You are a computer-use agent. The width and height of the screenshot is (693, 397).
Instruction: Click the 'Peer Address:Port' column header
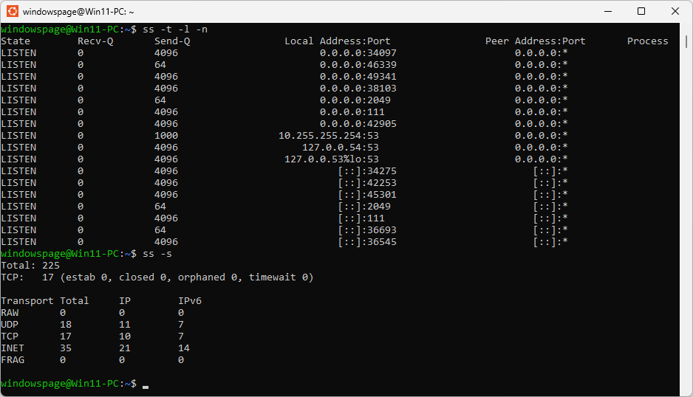tap(536, 41)
